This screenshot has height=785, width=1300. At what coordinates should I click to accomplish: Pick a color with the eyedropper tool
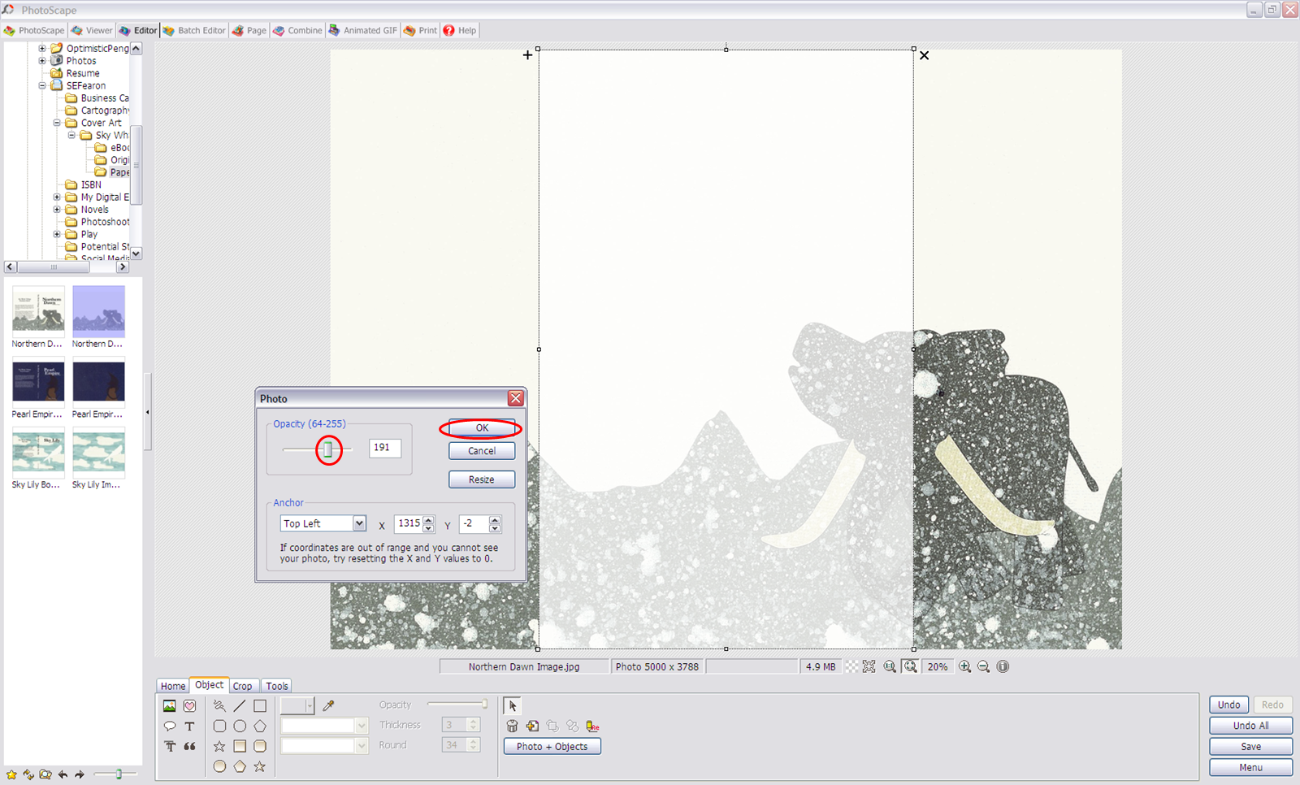[329, 704]
